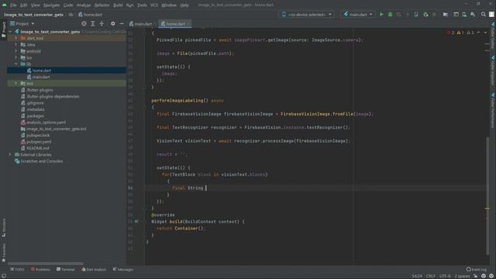The width and height of the screenshot is (496, 279).
Task: Run main.dart with the green Run button
Action: coord(381,15)
